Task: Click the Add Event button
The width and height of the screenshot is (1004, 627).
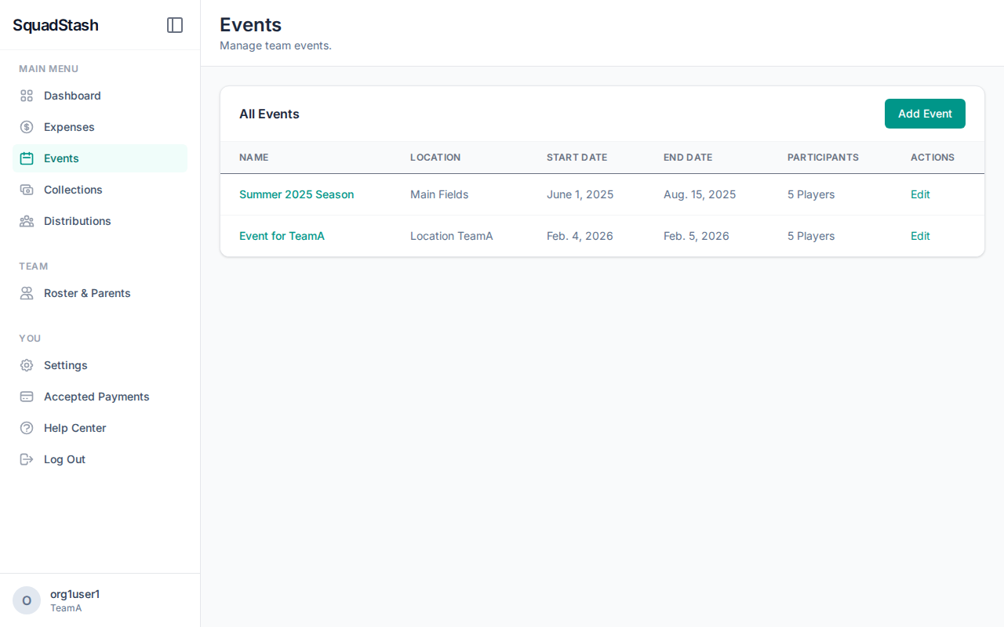Action: tap(925, 114)
